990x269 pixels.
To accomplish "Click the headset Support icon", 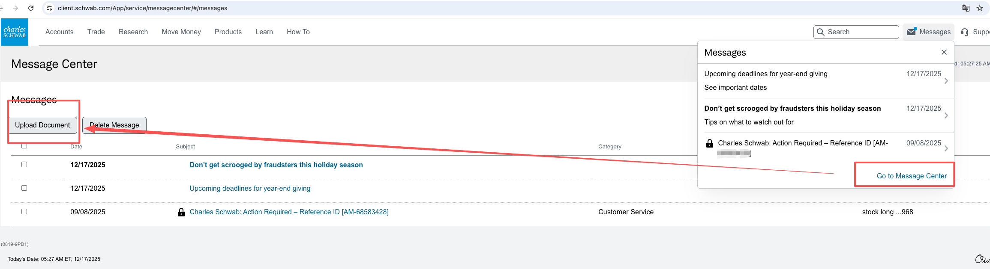I will (x=965, y=32).
